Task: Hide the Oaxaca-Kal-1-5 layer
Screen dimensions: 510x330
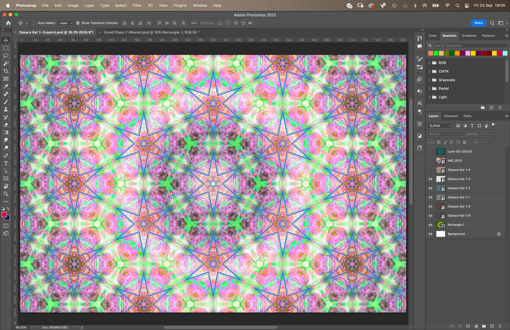Action: (x=430, y=207)
